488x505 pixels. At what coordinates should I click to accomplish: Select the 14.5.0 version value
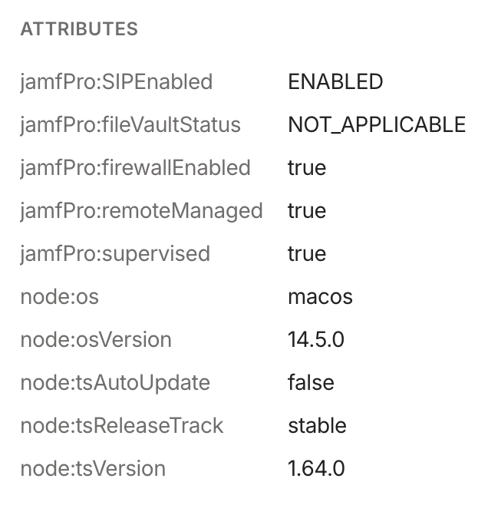tap(315, 339)
